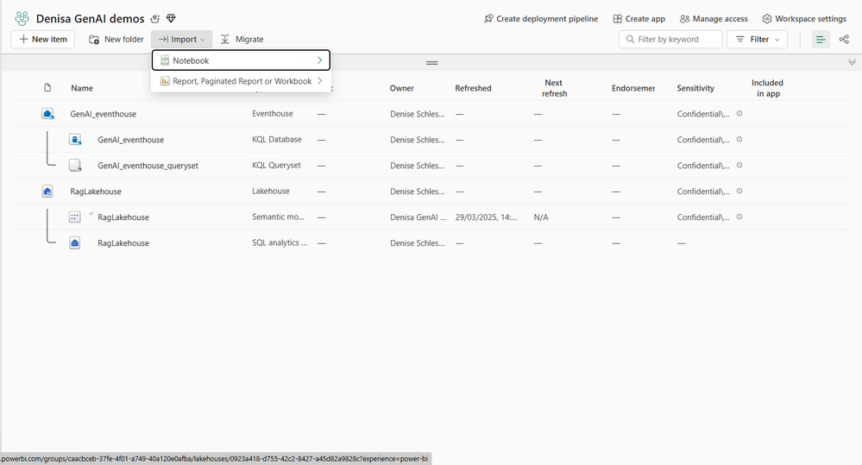The height and width of the screenshot is (465, 862).
Task: Choose Report, Paginated Report or Workbook
Action: point(241,81)
